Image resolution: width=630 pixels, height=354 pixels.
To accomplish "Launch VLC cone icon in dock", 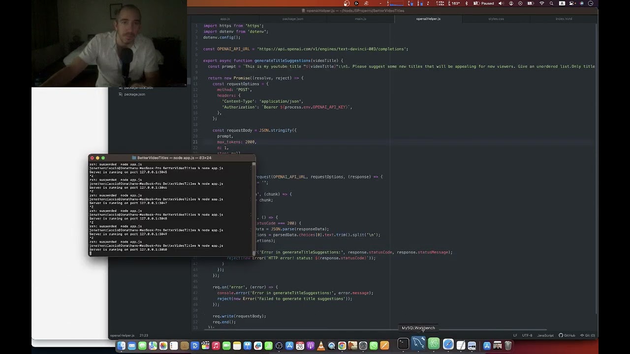I will pos(321,346).
